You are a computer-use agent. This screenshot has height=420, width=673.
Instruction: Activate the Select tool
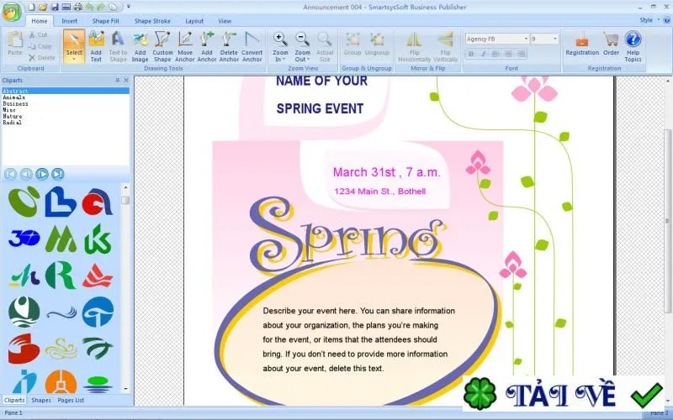point(74,46)
